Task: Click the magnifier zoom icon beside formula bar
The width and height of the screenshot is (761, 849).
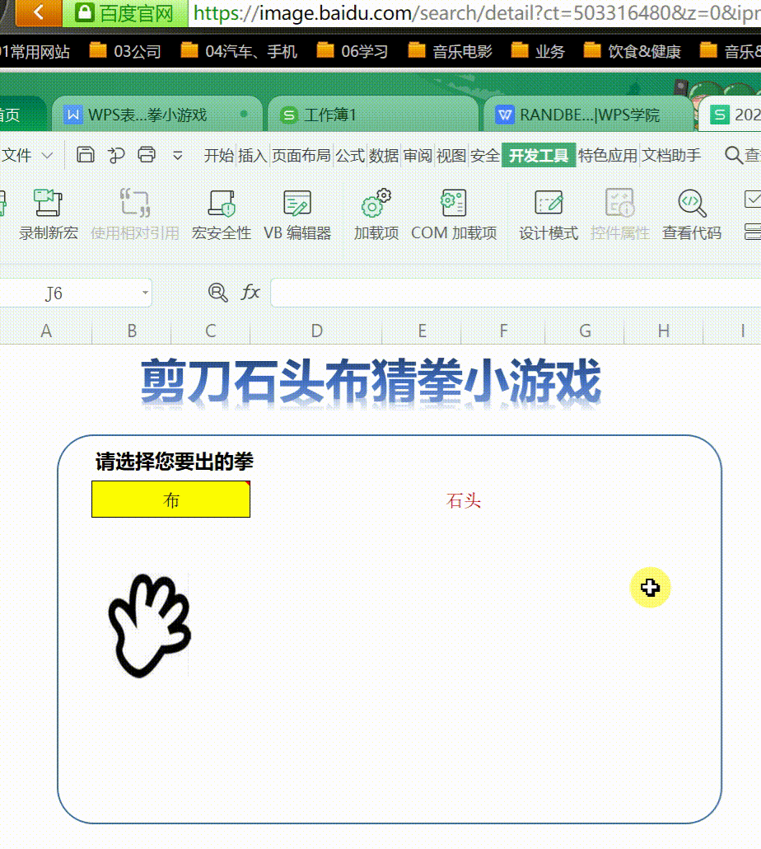Action: pyautogui.click(x=218, y=293)
